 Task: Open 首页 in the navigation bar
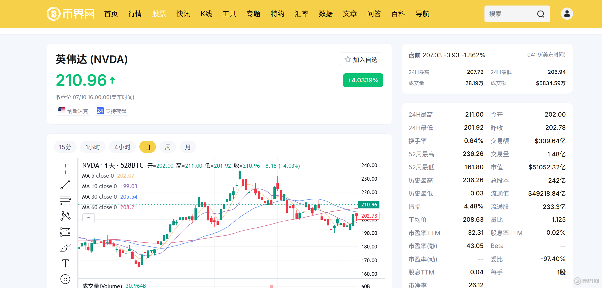coord(111,14)
